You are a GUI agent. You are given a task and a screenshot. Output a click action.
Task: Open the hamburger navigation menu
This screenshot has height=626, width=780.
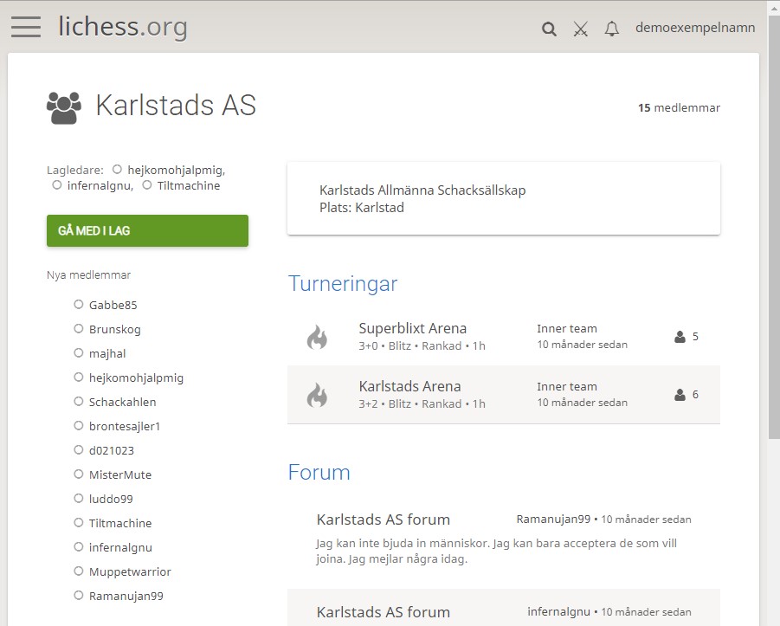coord(26,27)
